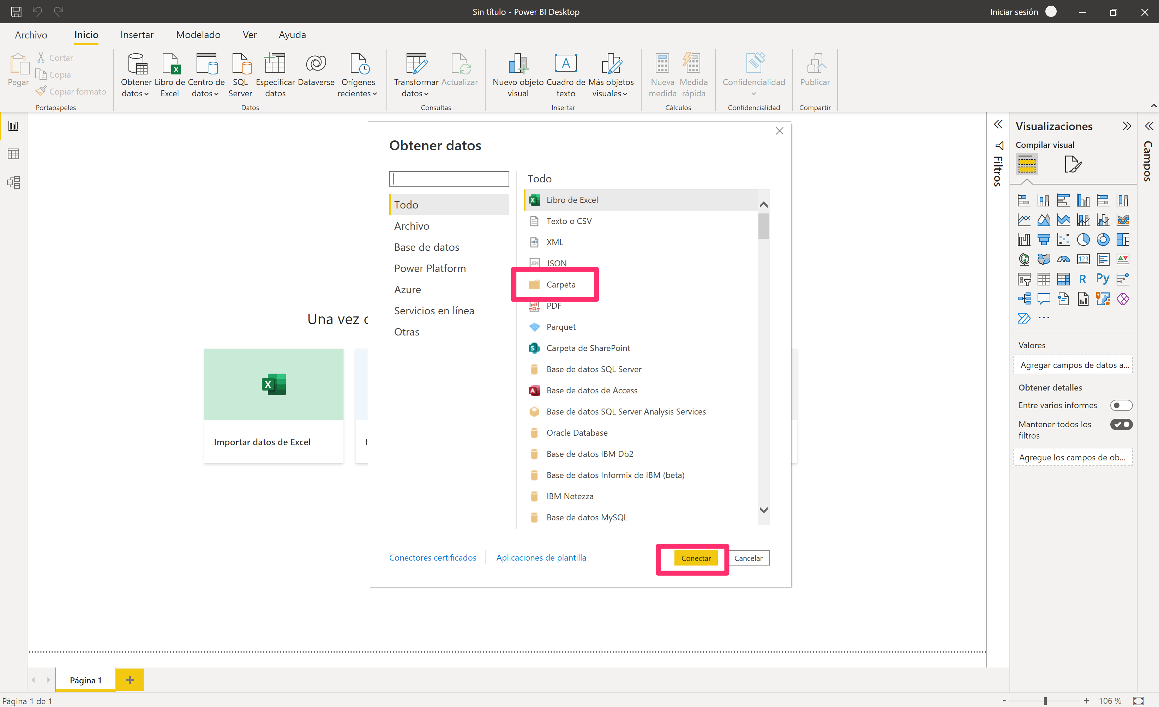
Task: Select Página 1 page tab
Action: pos(86,680)
